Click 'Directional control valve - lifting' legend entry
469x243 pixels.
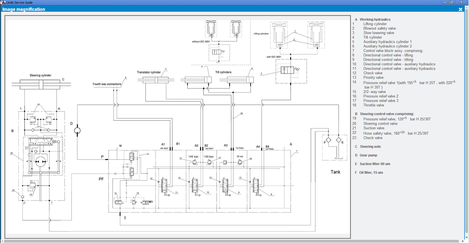(388, 55)
